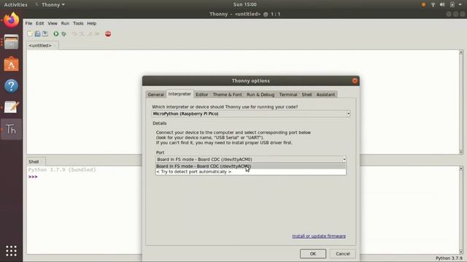
Task: Click the greyed Step into icon
Action: coord(82,34)
